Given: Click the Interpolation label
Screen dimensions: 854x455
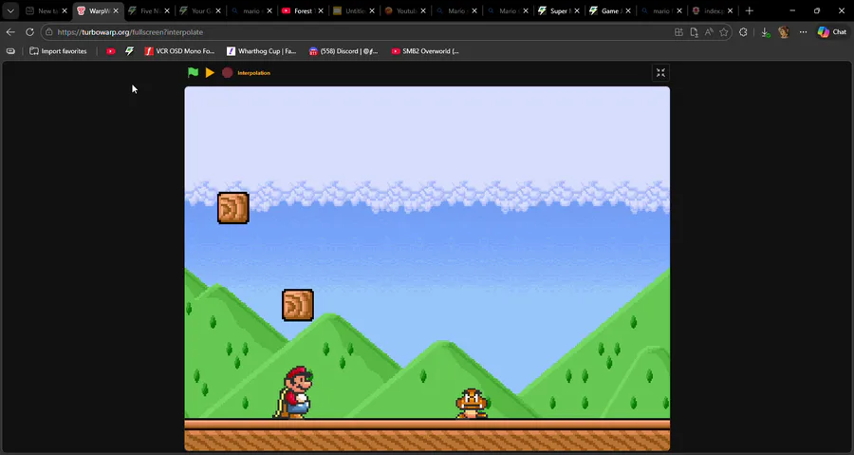Looking at the screenshot, I should (253, 73).
